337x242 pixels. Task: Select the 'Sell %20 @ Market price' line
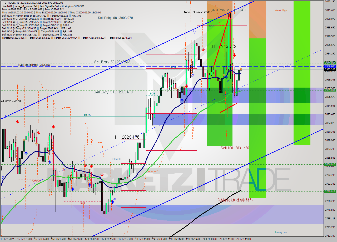(x=41, y=16)
